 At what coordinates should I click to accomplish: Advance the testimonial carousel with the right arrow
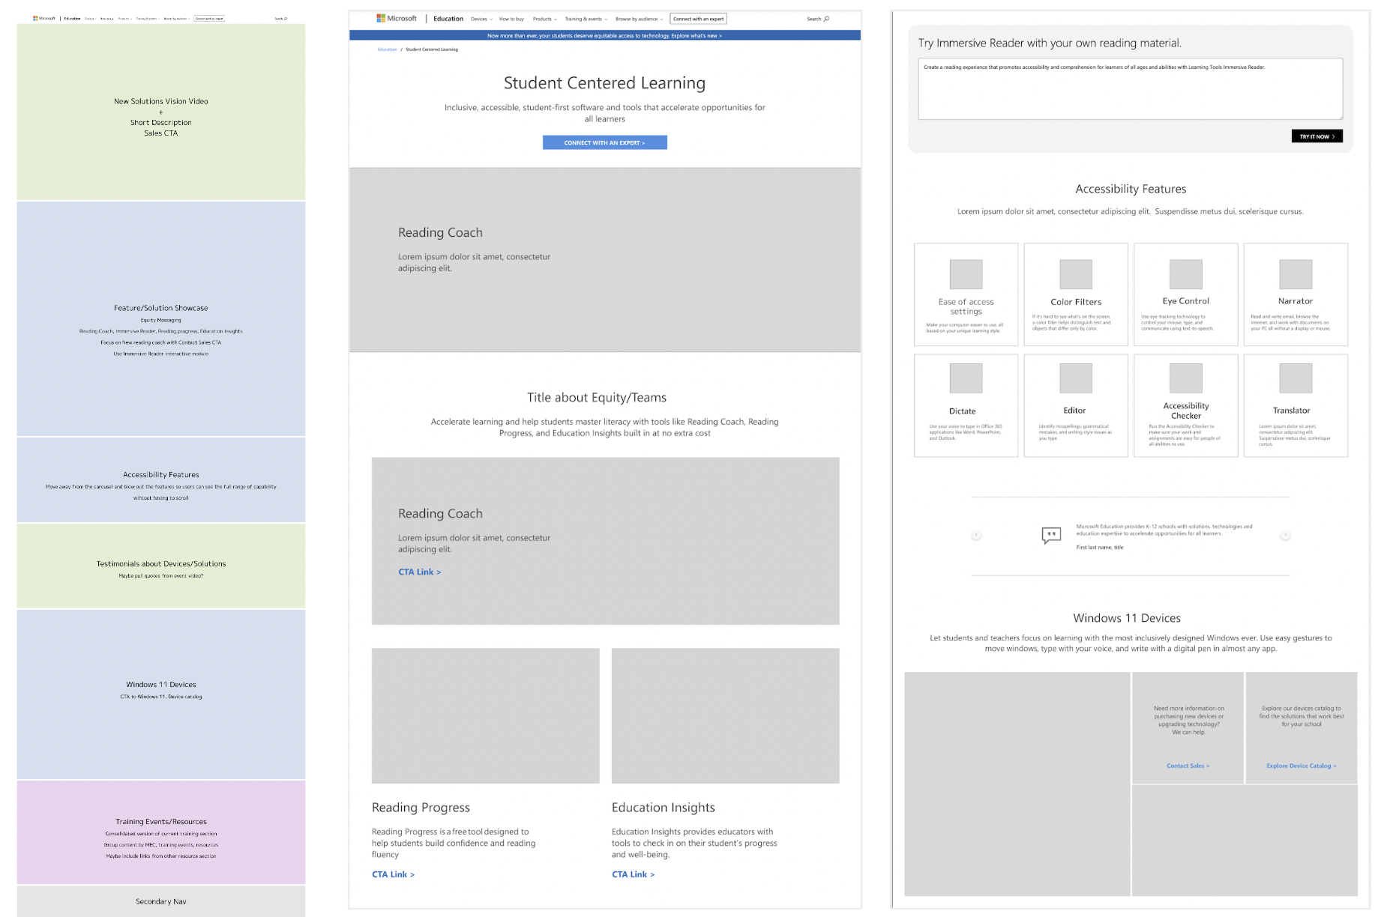click(1285, 535)
